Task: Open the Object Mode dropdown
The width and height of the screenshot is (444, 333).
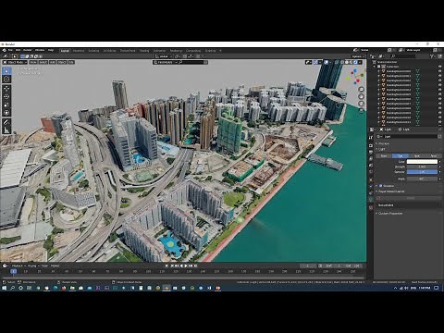Action: point(15,62)
